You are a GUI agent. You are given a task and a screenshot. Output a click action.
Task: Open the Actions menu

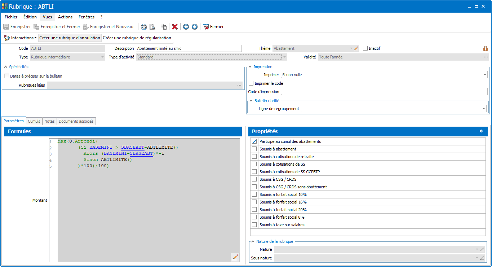pos(65,17)
